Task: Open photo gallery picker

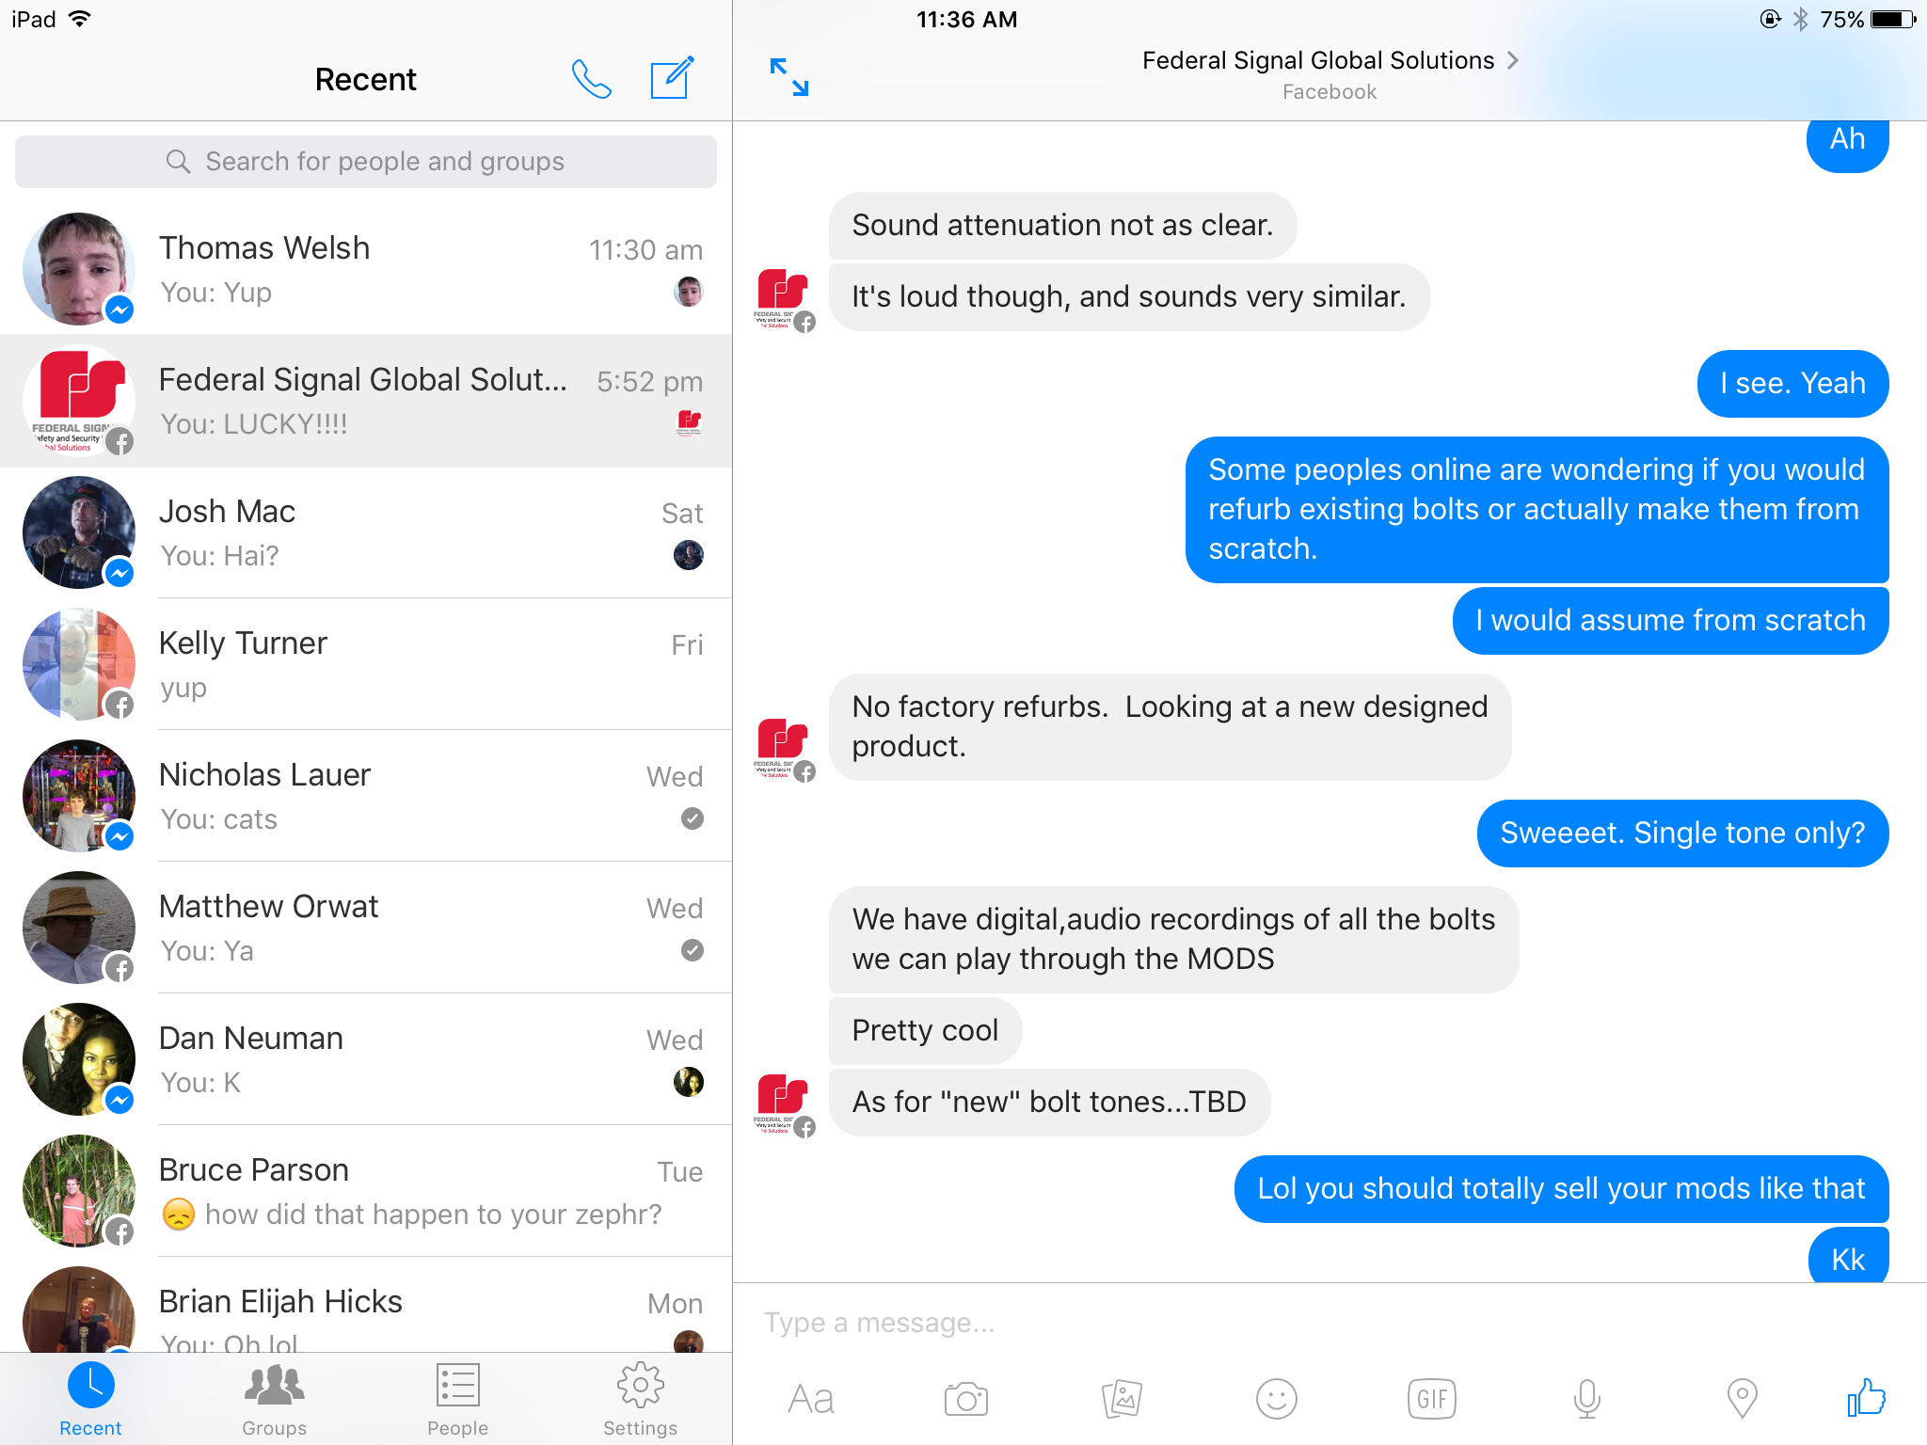Action: coord(1122,1399)
